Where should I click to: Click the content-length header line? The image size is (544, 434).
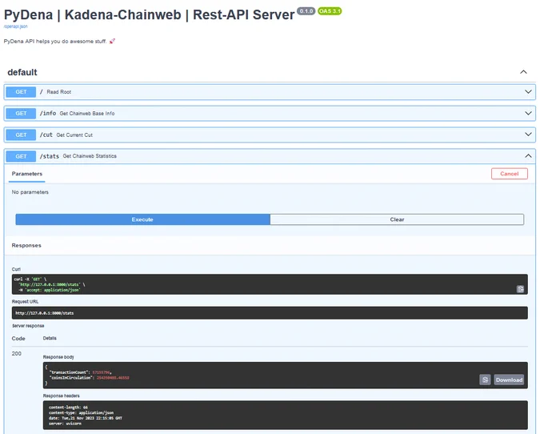point(68,408)
